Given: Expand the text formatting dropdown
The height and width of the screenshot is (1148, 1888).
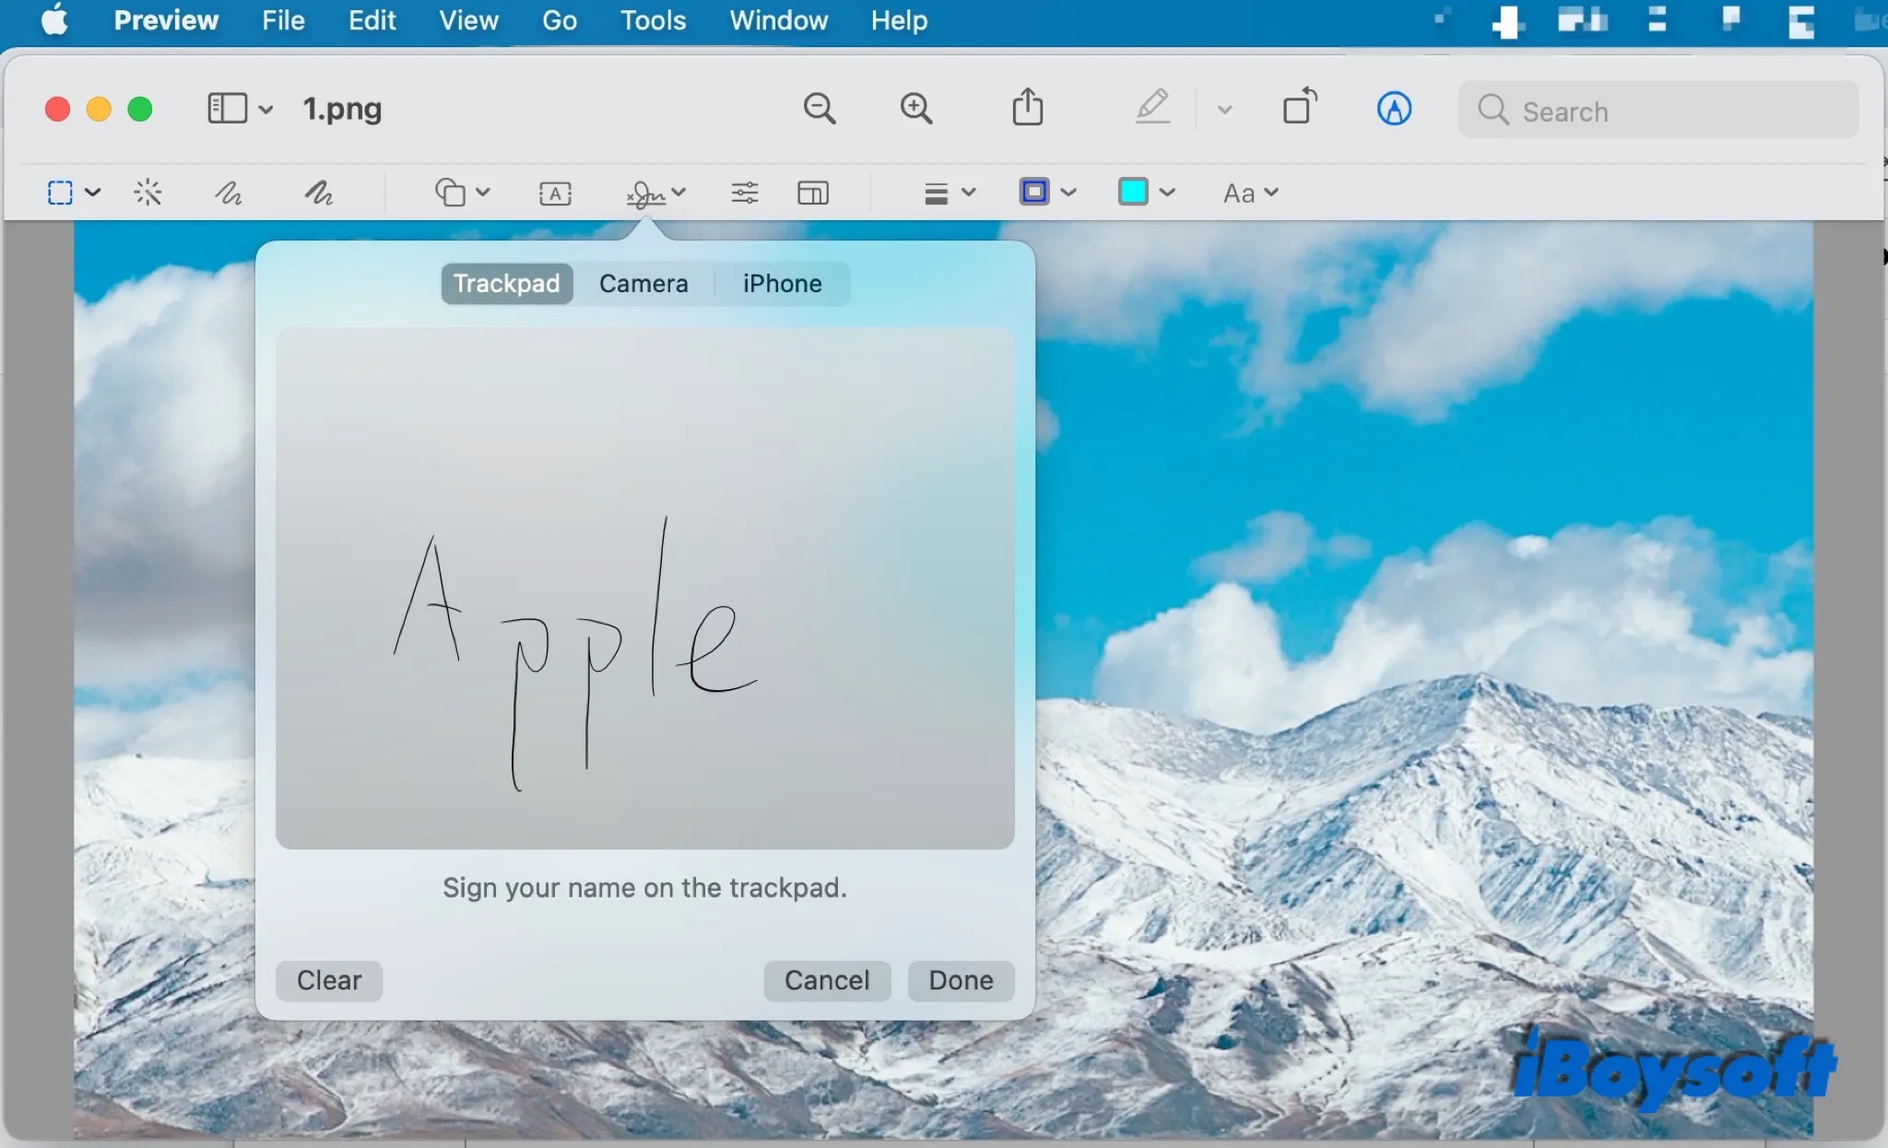Looking at the screenshot, I should (1246, 192).
